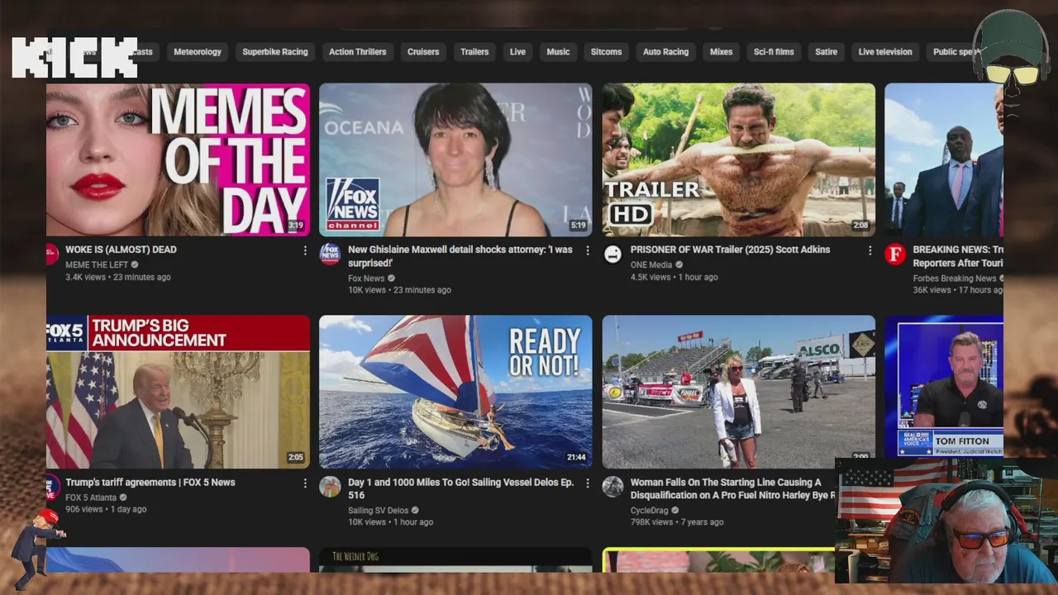Select the Meteorology filter chip
The height and width of the screenshot is (595, 1058).
point(198,52)
